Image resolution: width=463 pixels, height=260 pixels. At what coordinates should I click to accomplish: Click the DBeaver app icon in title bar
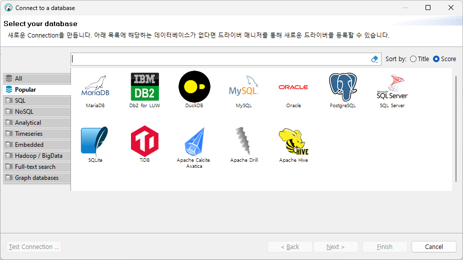pyautogui.click(x=8, y=8)
